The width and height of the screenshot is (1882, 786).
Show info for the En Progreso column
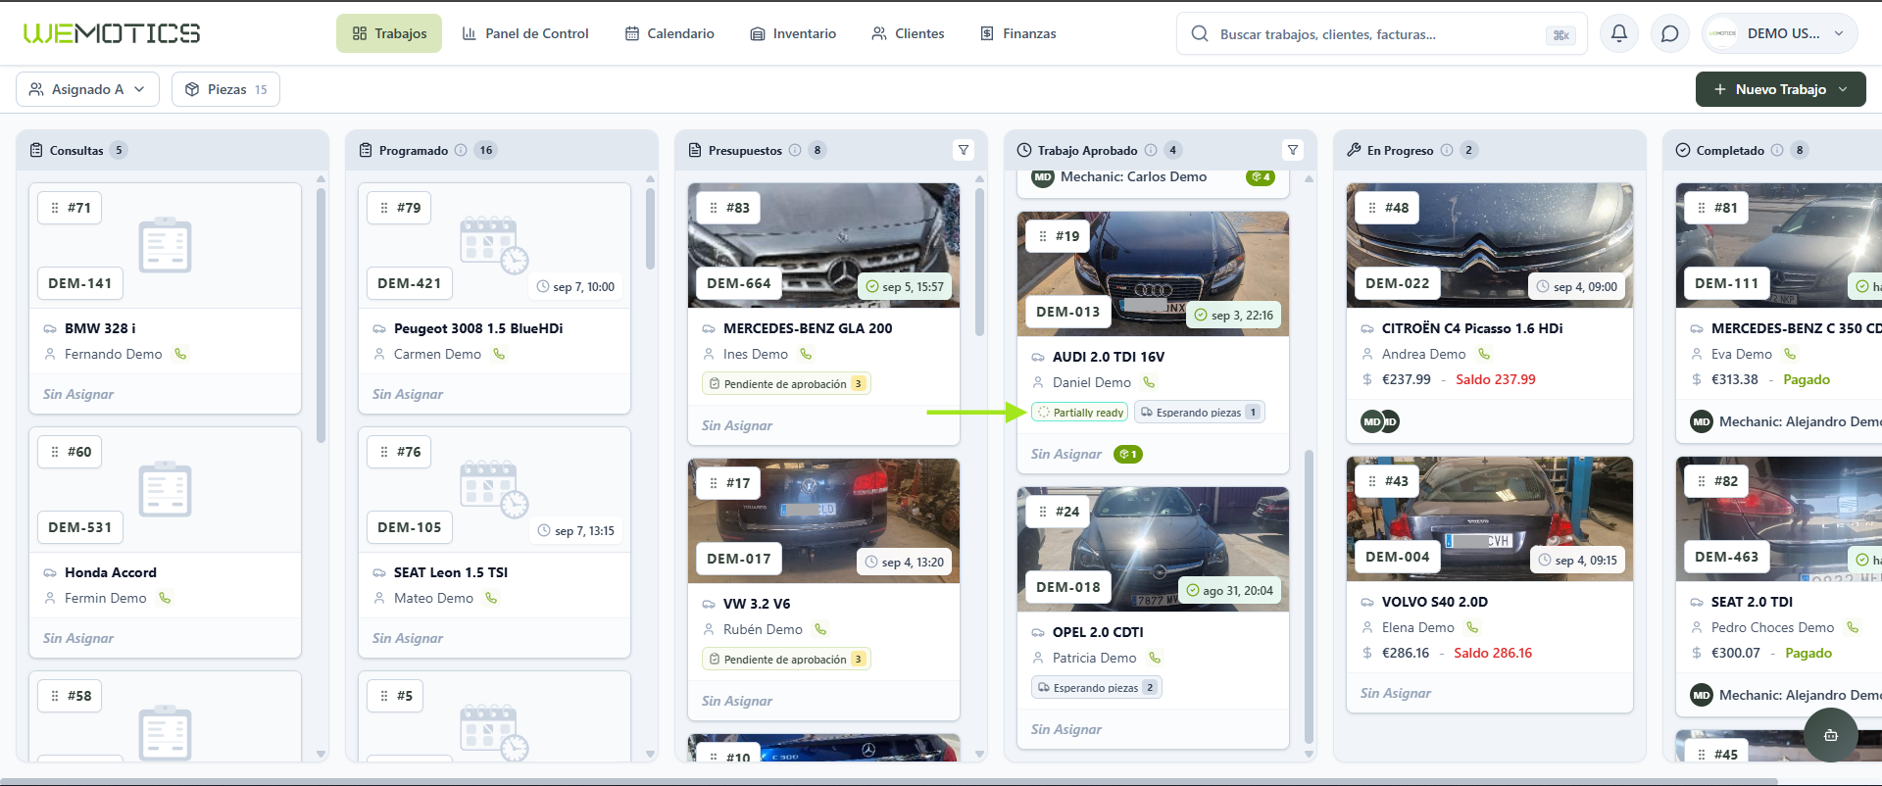(x=1447, y=150)
